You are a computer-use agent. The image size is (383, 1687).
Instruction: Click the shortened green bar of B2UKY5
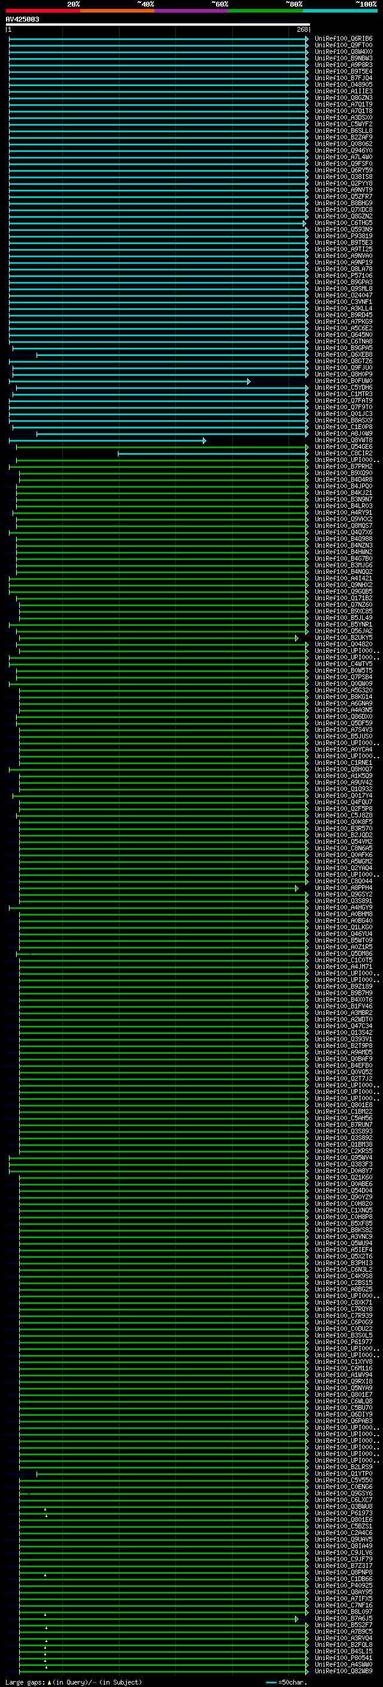pos(159,639)
